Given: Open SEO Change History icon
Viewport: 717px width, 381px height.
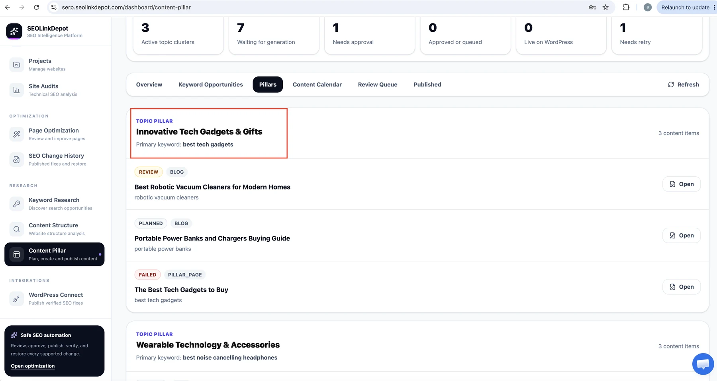Looking at the screenshot, I should [x=16, y=160].
